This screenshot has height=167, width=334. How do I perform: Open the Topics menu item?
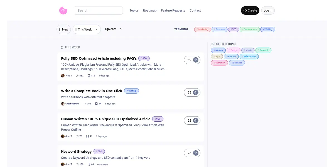coord(134,11)
